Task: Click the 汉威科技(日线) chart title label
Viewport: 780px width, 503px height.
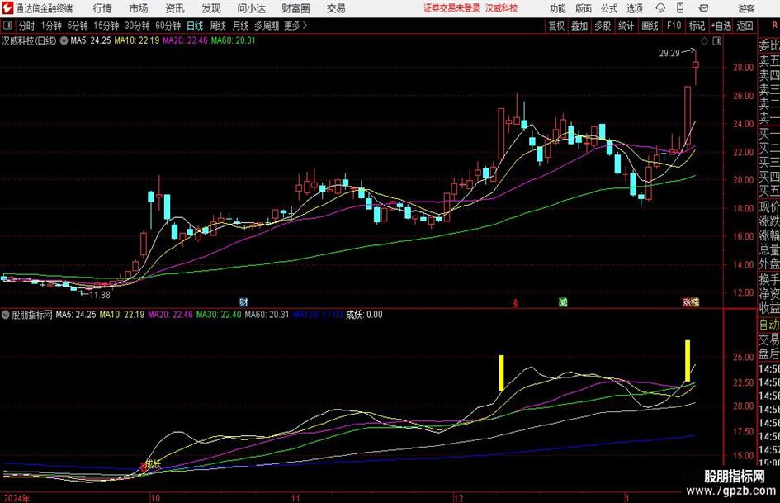Action: [x=29, y=40]
